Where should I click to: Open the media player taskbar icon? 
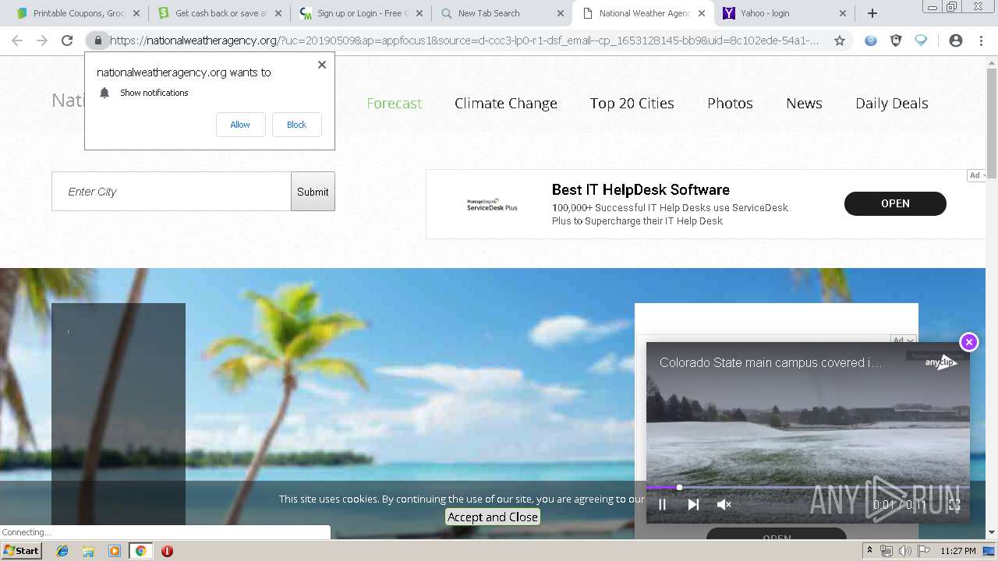(x=115, y=551)
